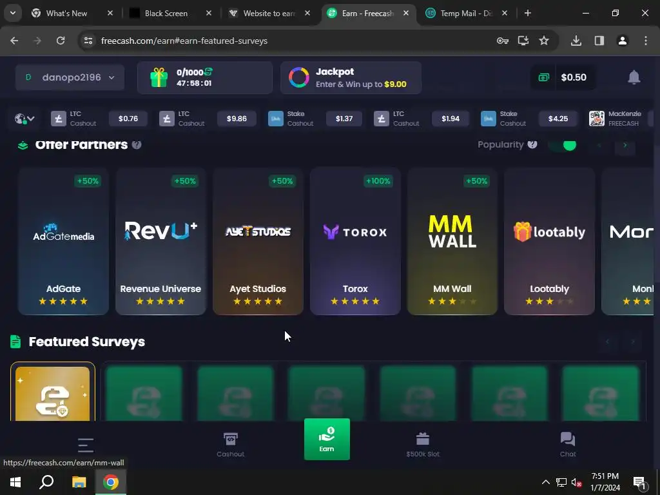Open $500k Slot in bottom navigation
The height and width of the screenshot is (495, 660).
[x=423, y=445]
